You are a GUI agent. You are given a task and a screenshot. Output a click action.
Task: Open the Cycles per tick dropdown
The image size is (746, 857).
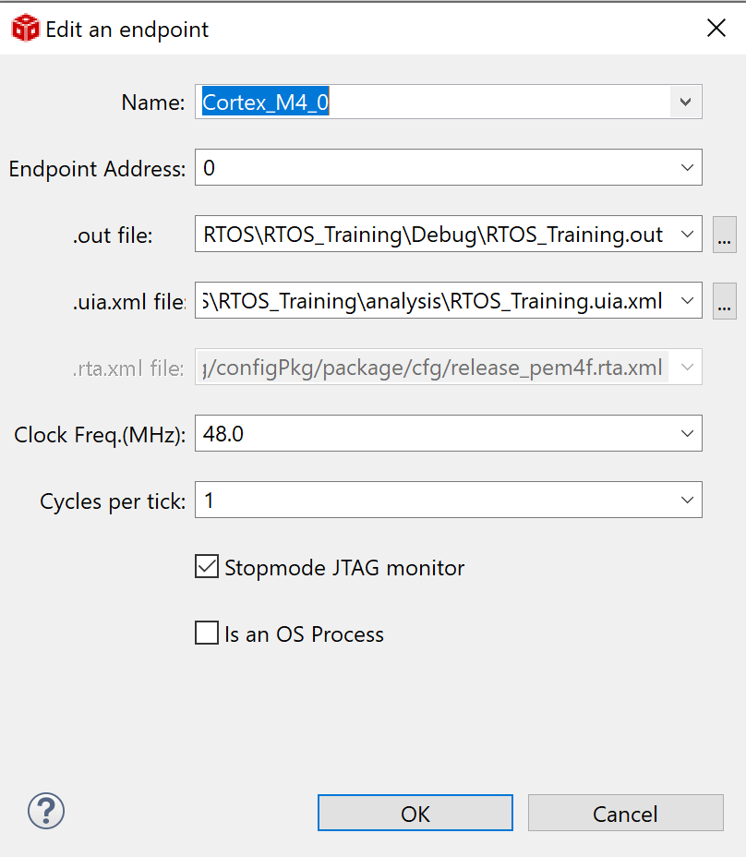point(687,501)
